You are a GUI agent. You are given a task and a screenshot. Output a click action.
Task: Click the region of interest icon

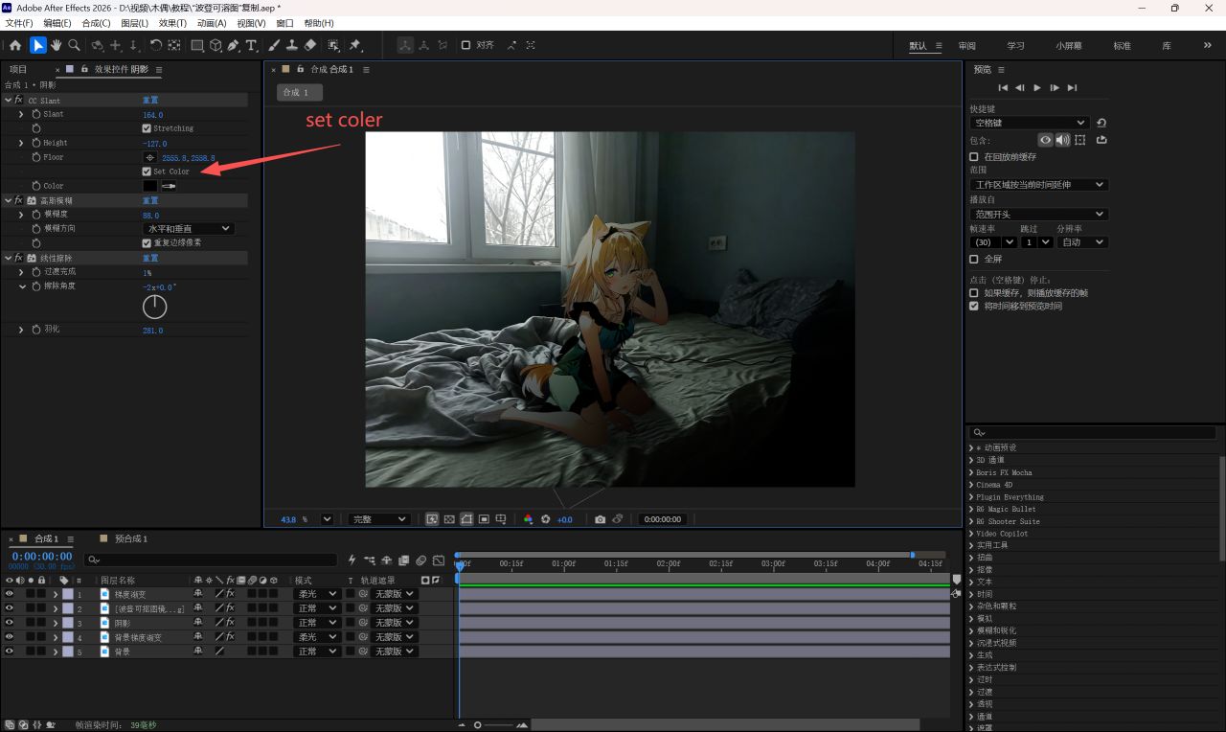tap(484, 519)
